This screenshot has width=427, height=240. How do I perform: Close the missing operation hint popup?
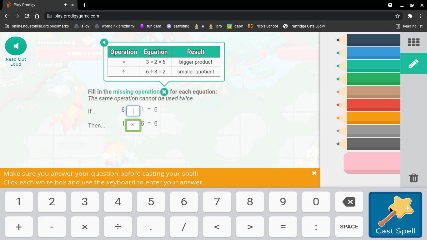pos(164,92)
